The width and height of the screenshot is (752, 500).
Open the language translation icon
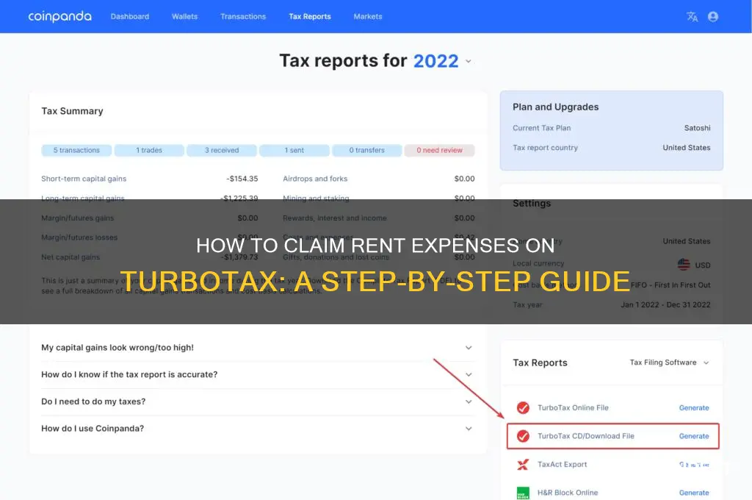[x=692, y=17]
